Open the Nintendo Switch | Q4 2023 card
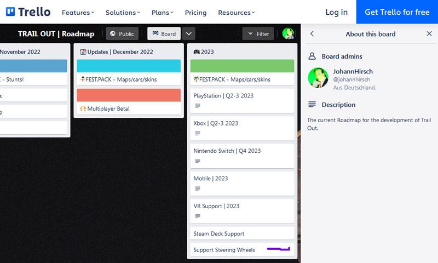This screenshot has width=438, height=263. pyautogui.click(x=242, y=156)
